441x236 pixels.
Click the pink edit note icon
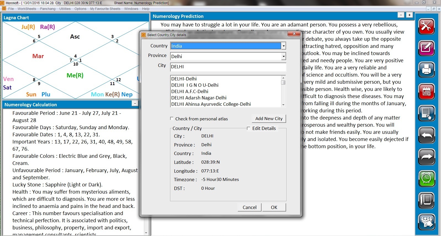(x=426, y=48)
